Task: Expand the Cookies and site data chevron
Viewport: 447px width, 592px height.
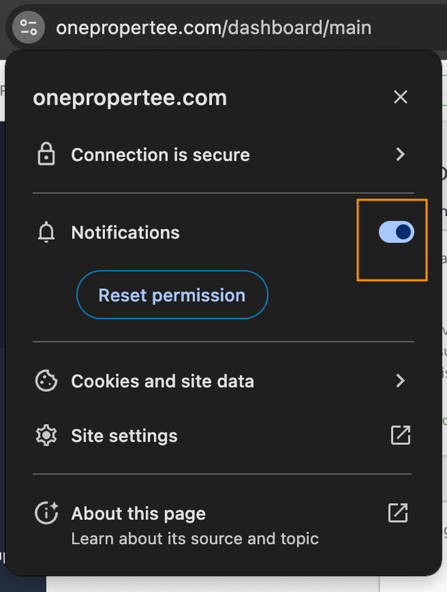Action: coord(400,381)
